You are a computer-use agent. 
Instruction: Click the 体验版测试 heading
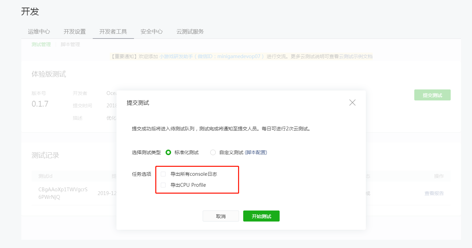[49, 74]
